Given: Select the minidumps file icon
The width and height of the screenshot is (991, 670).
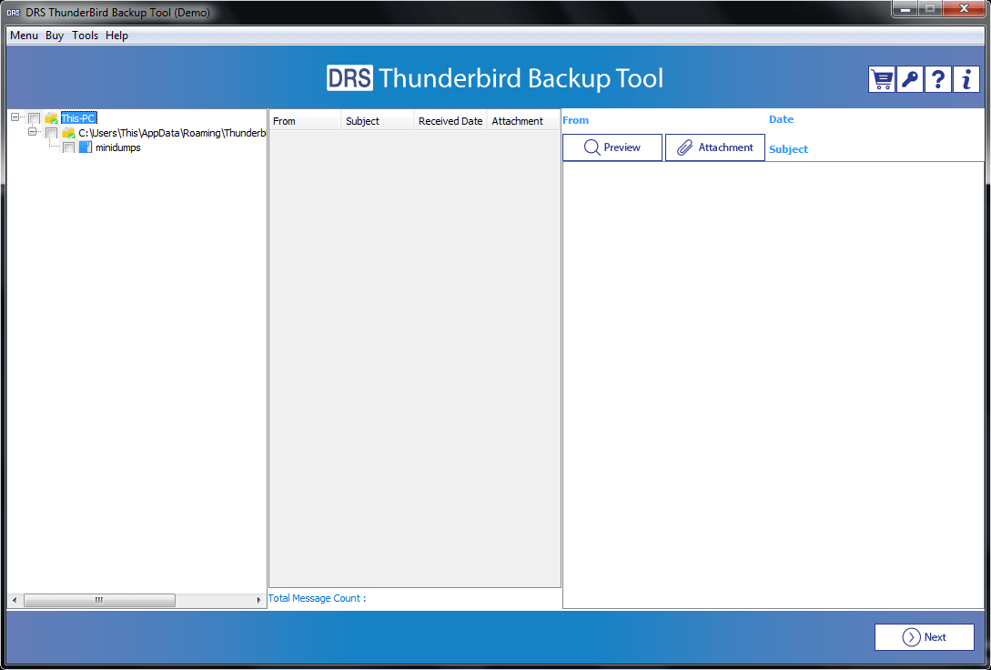Looking at the screenshot, I should tap(85, 147).
